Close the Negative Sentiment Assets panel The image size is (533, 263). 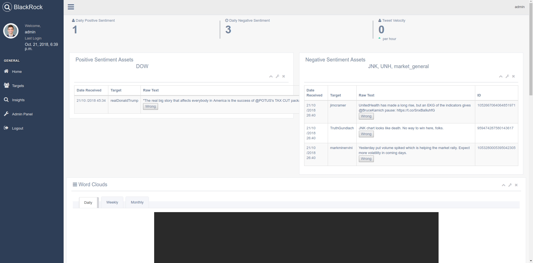514,76
